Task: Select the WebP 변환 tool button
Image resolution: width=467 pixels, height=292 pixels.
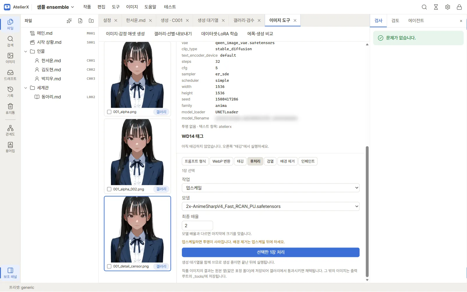Action: (x=221, y=161)
